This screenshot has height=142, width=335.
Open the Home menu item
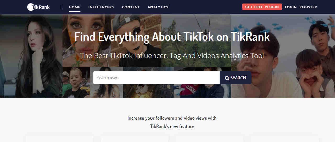75,7
